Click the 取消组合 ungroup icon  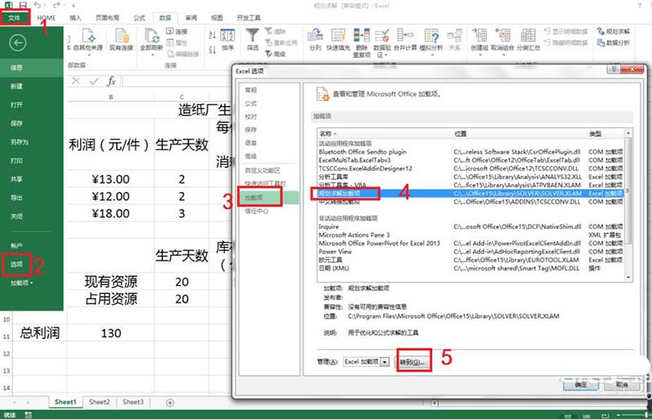click(502, 35)
